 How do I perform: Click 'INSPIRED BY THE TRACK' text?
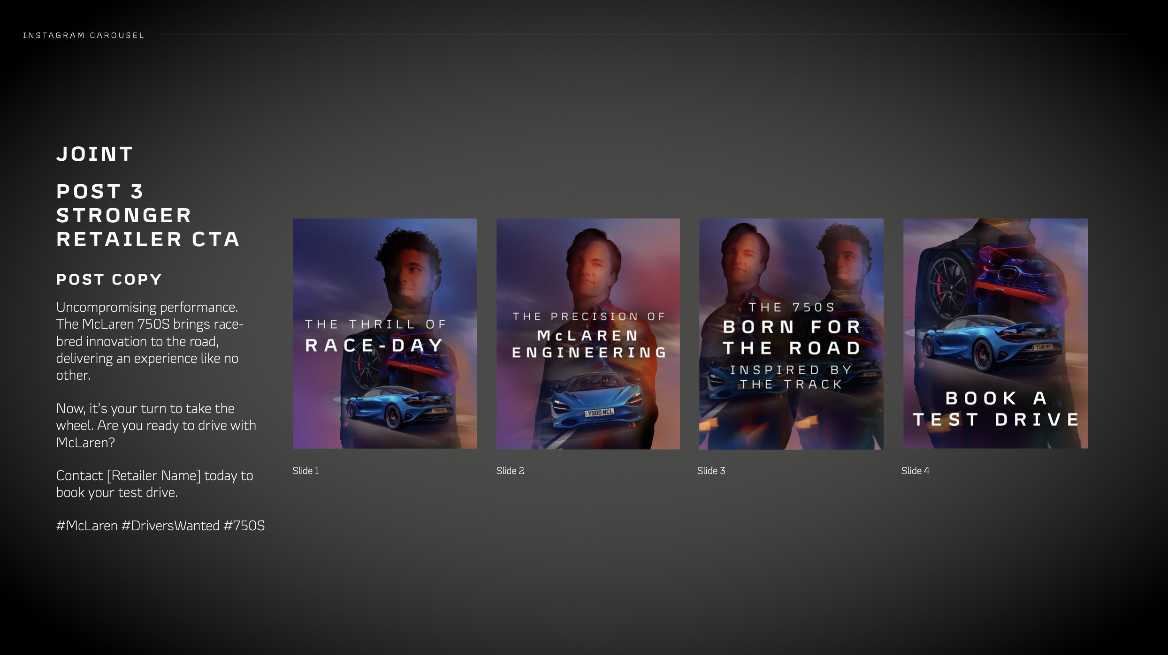[x=791, y=377]
